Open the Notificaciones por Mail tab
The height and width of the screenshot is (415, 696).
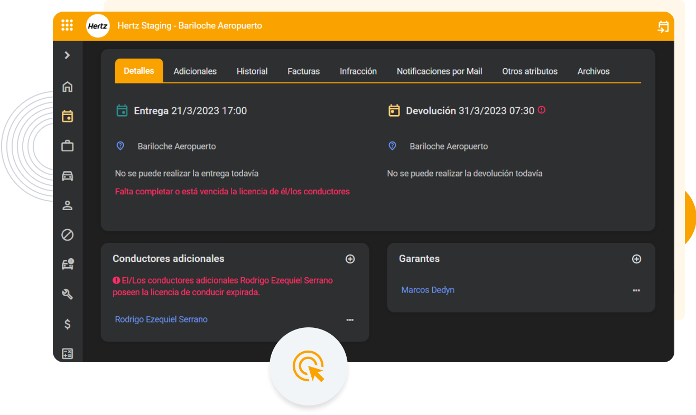[x=439, y=71]
